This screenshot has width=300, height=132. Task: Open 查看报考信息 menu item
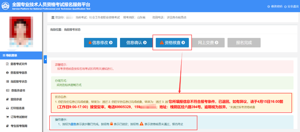[x=19, y=73]
